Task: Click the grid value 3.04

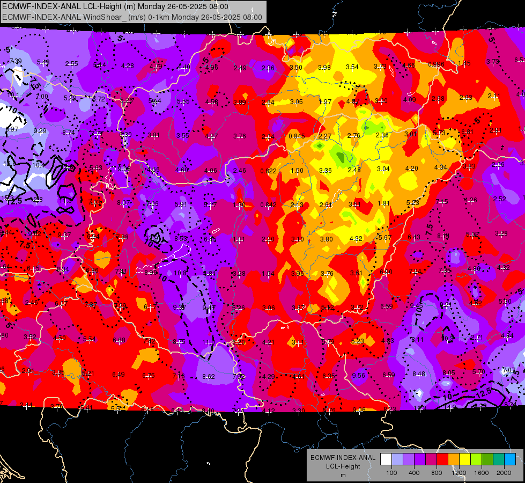Action: coord(383,169)
